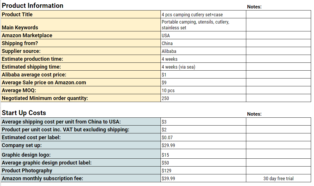Select the Amazon Marketplace USA cell
The image size is (314, 186).
(203, 35)
